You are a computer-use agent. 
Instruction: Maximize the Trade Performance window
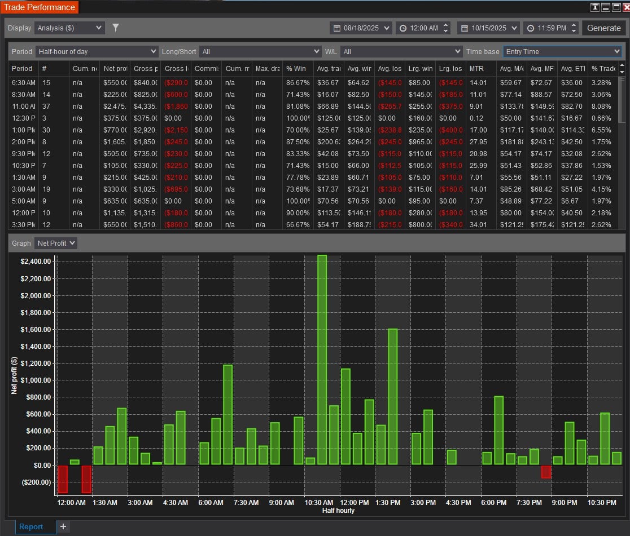coord(615,7)
